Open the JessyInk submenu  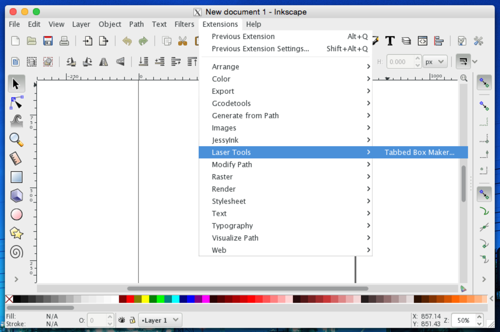[285, 140]
